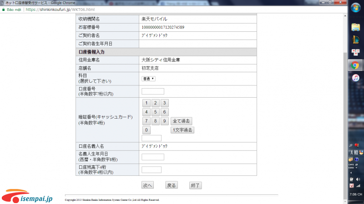Click 1文字消去 delete one character button

tap(182, 130)
